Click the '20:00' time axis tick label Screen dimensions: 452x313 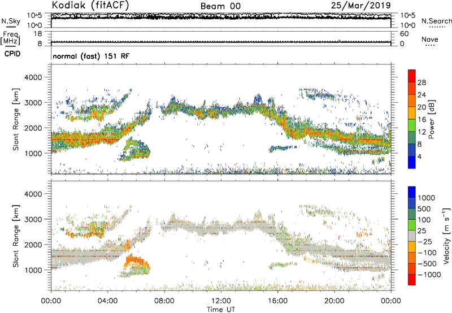334,301
